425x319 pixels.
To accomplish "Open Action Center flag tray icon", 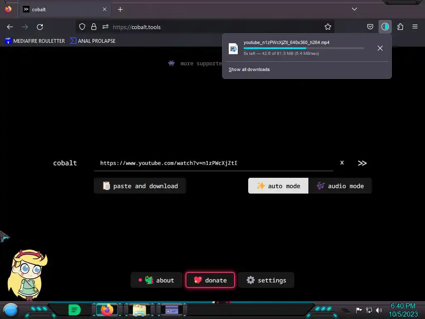I will [x=359, y=310].
